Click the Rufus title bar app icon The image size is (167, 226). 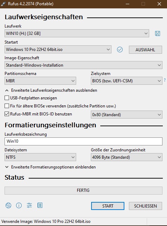3,4
